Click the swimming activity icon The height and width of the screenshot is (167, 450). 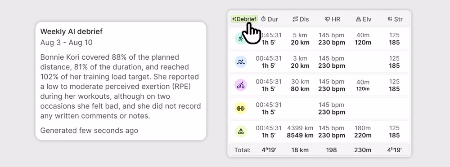coord(241,62)
